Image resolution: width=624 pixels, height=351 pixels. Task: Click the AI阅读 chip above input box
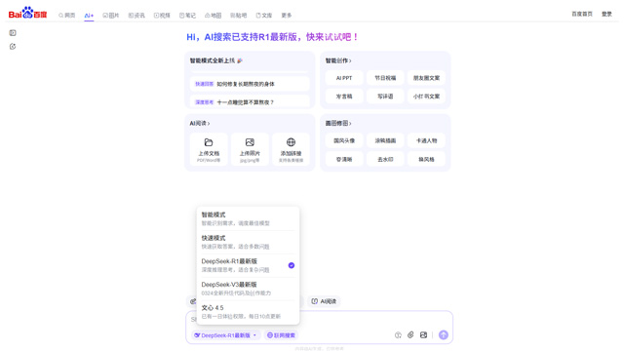coord(324,301)
